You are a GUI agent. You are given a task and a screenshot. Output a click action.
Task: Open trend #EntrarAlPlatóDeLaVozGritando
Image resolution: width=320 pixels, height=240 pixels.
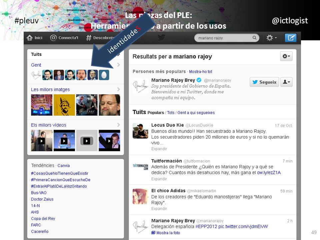(x=59, y=186)
